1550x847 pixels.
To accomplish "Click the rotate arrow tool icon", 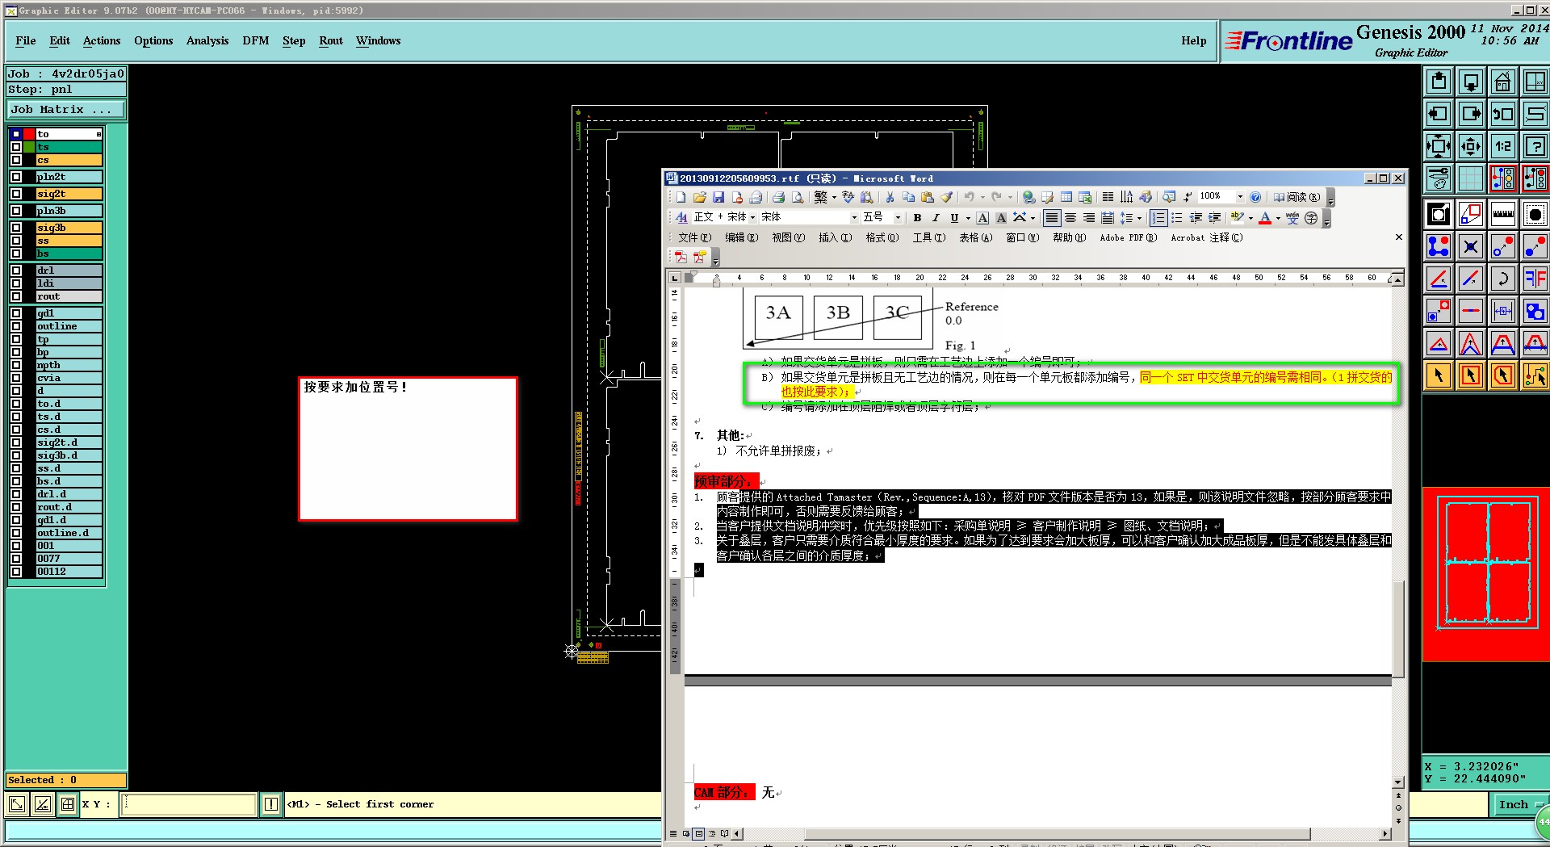I will 1502,279.
